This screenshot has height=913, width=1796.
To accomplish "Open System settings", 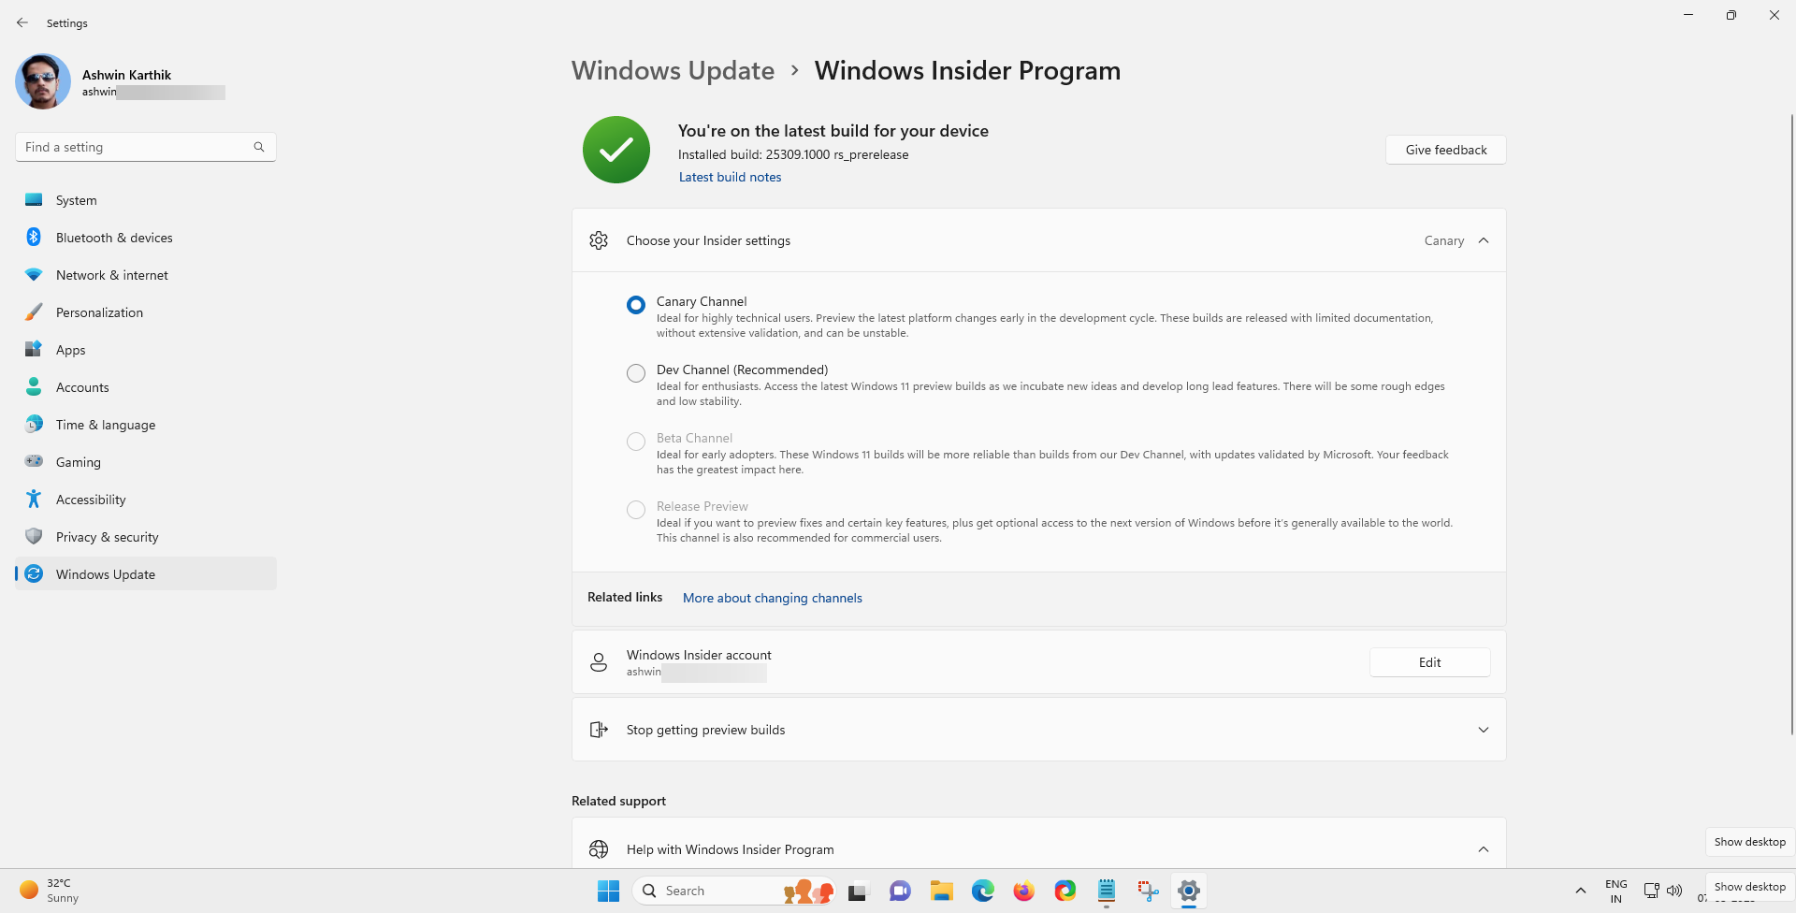I will 145,200.
